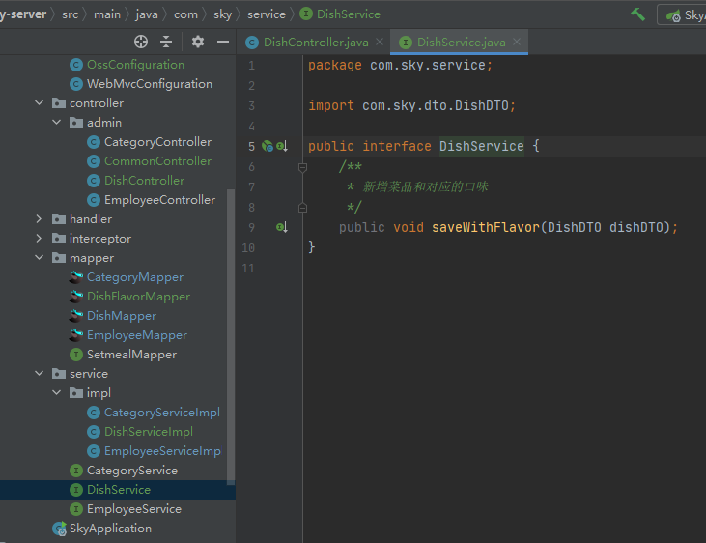Open DishServiceImpl in the project tree
Image resolution: width=706 pixels, height=543 pixels.
pos(148,432)
